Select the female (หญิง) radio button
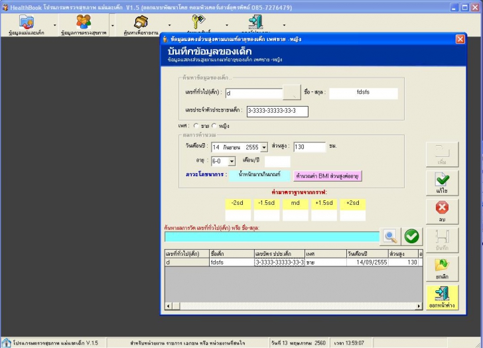This screenshot has width=483, height=348. pyautogui.click(x=214, y=125)
